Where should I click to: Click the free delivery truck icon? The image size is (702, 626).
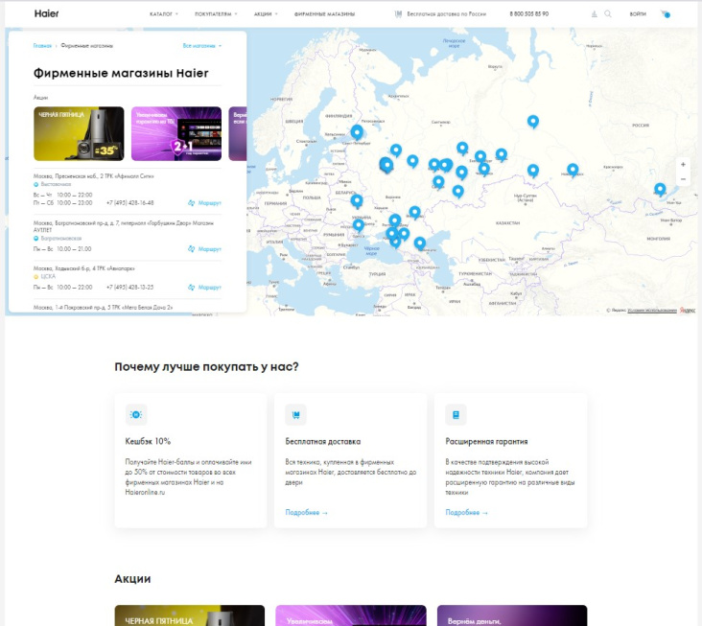(x=398, y=13)
